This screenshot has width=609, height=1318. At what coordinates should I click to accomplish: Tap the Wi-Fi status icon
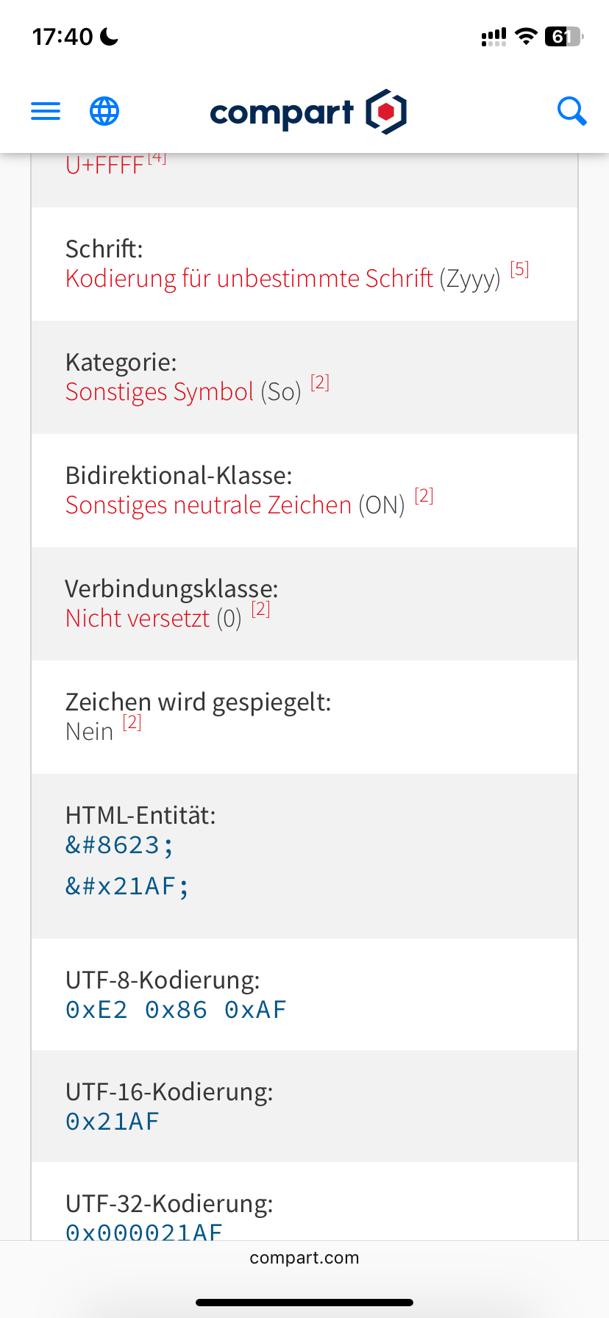pos(526,37)
